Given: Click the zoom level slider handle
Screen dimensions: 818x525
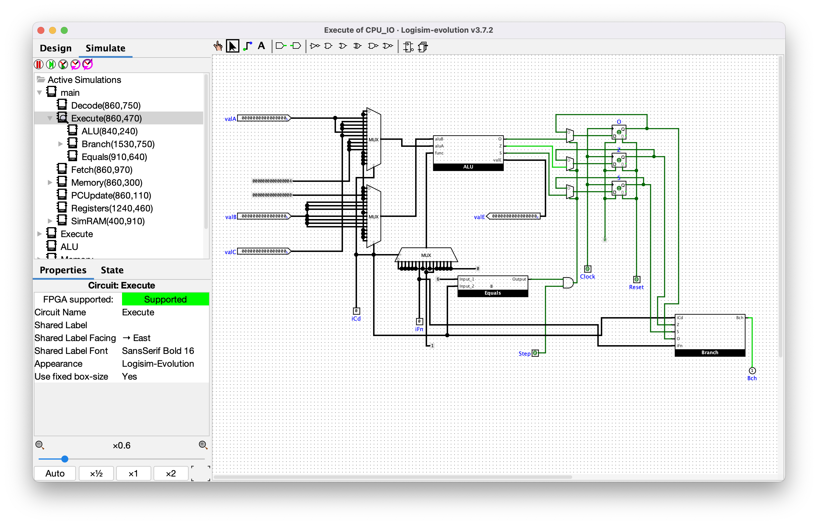Looking at the screenshot, I should [65, 459].
